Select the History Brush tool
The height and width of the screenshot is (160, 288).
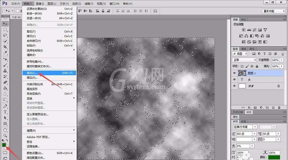[5, 76]
